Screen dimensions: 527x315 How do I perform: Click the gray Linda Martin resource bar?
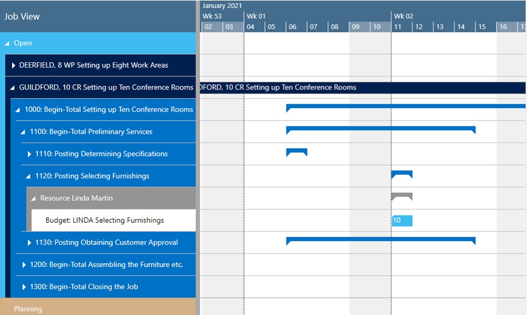point(402,196)
